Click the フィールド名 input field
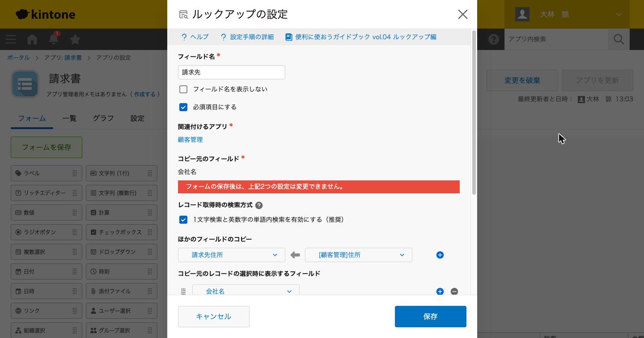 coord(232,72)
